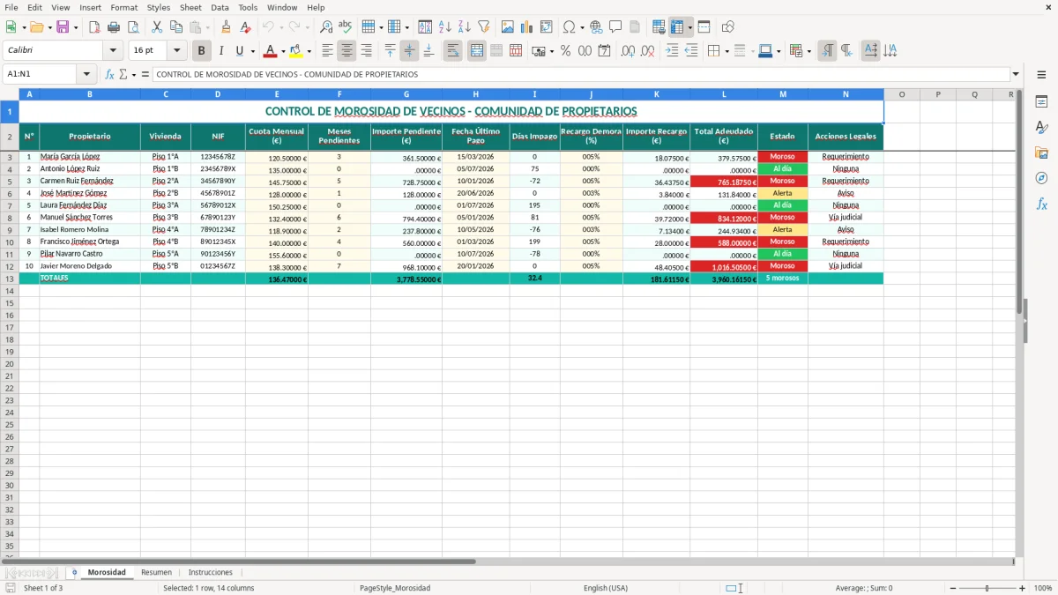The image size is (1058, 595).
Task: Open font color dropdown arrow
Action: point(283,51)
